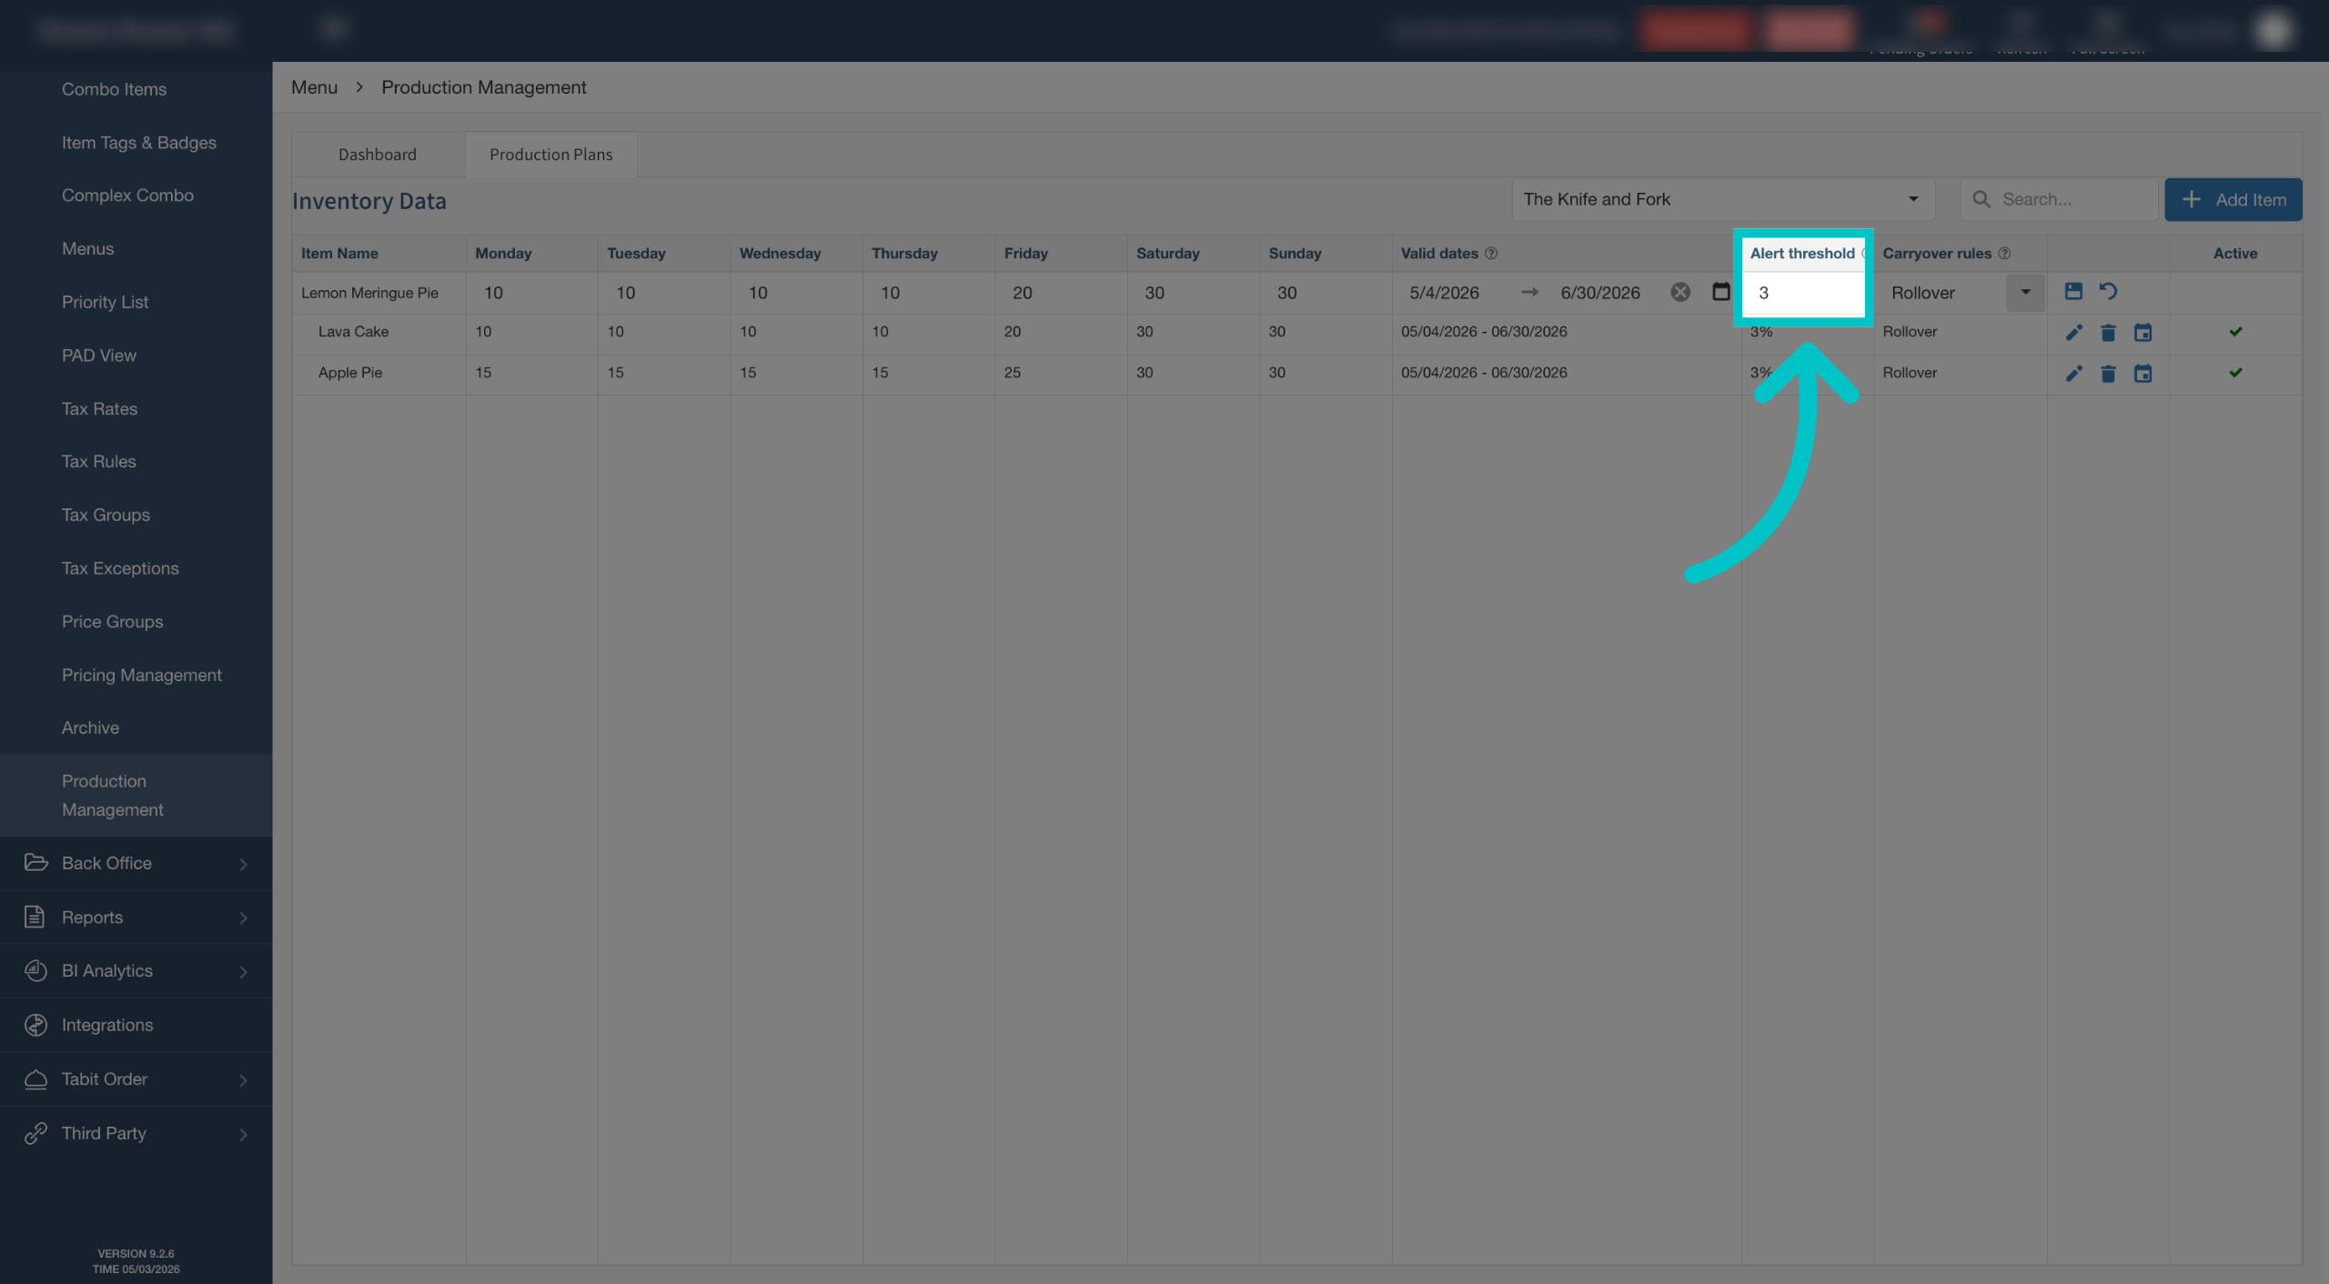This screenshot has height=1284, width=2329.
Task: Click the Tabit Order cloche icon
Action: [x=35, y=1078]
